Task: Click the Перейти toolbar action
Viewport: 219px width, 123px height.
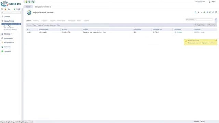Action: [x=86, y=20]
